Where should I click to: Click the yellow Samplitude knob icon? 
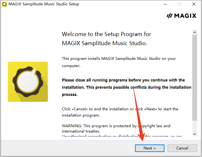point(28,81)
